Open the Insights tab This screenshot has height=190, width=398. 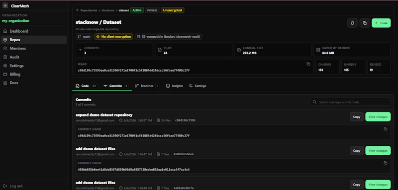click(175, 86)
